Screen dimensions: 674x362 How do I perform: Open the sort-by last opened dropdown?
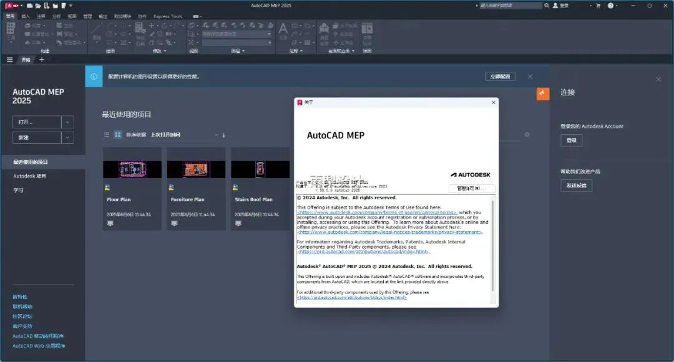184,135
